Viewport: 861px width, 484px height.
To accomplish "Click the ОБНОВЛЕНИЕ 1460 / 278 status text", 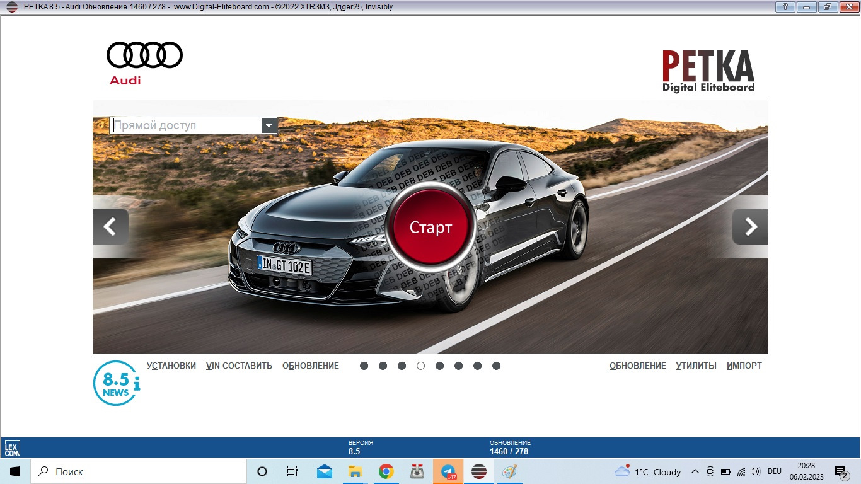I will pos(510,447).
